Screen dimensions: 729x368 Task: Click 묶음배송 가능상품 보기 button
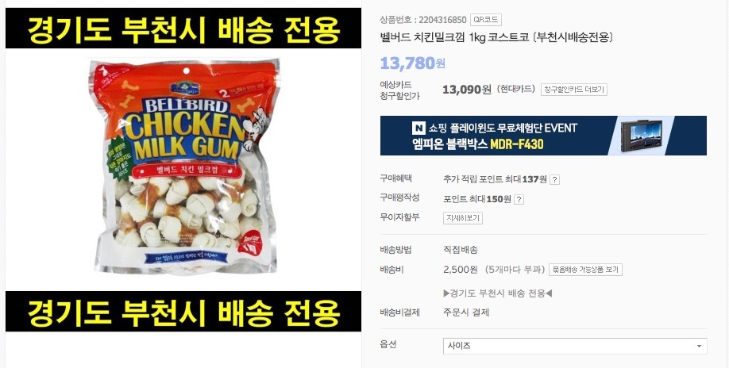pyautogui.click(x=585, y=270)
